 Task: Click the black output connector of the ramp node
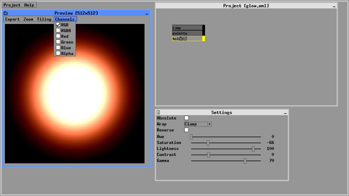203,27
